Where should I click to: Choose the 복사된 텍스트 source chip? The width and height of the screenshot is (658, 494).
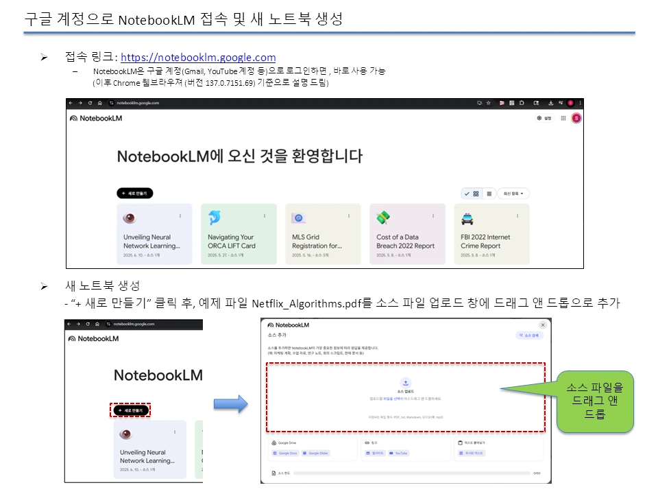coord(472,454)
